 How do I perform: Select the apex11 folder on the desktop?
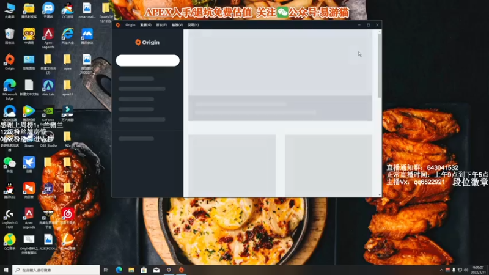click(67, 87)
